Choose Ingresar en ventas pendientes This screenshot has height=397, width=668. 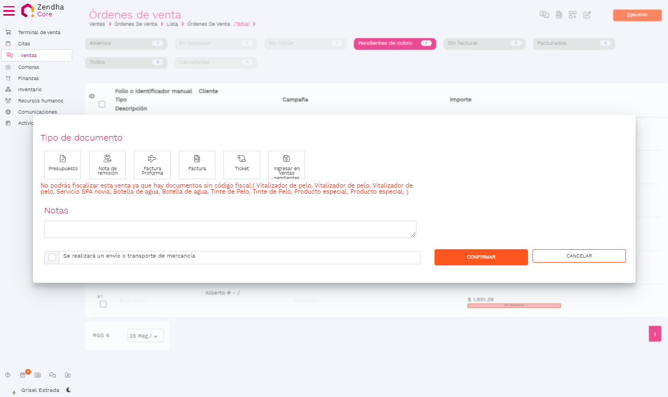click(287, 165)
